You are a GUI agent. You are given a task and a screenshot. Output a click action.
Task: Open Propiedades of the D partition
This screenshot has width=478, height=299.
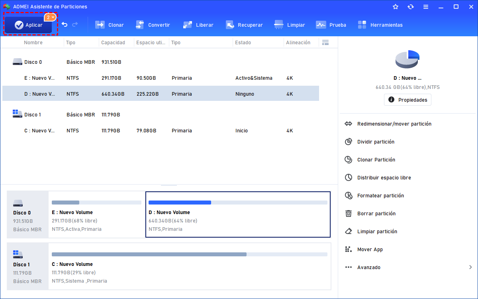point(407,100)
